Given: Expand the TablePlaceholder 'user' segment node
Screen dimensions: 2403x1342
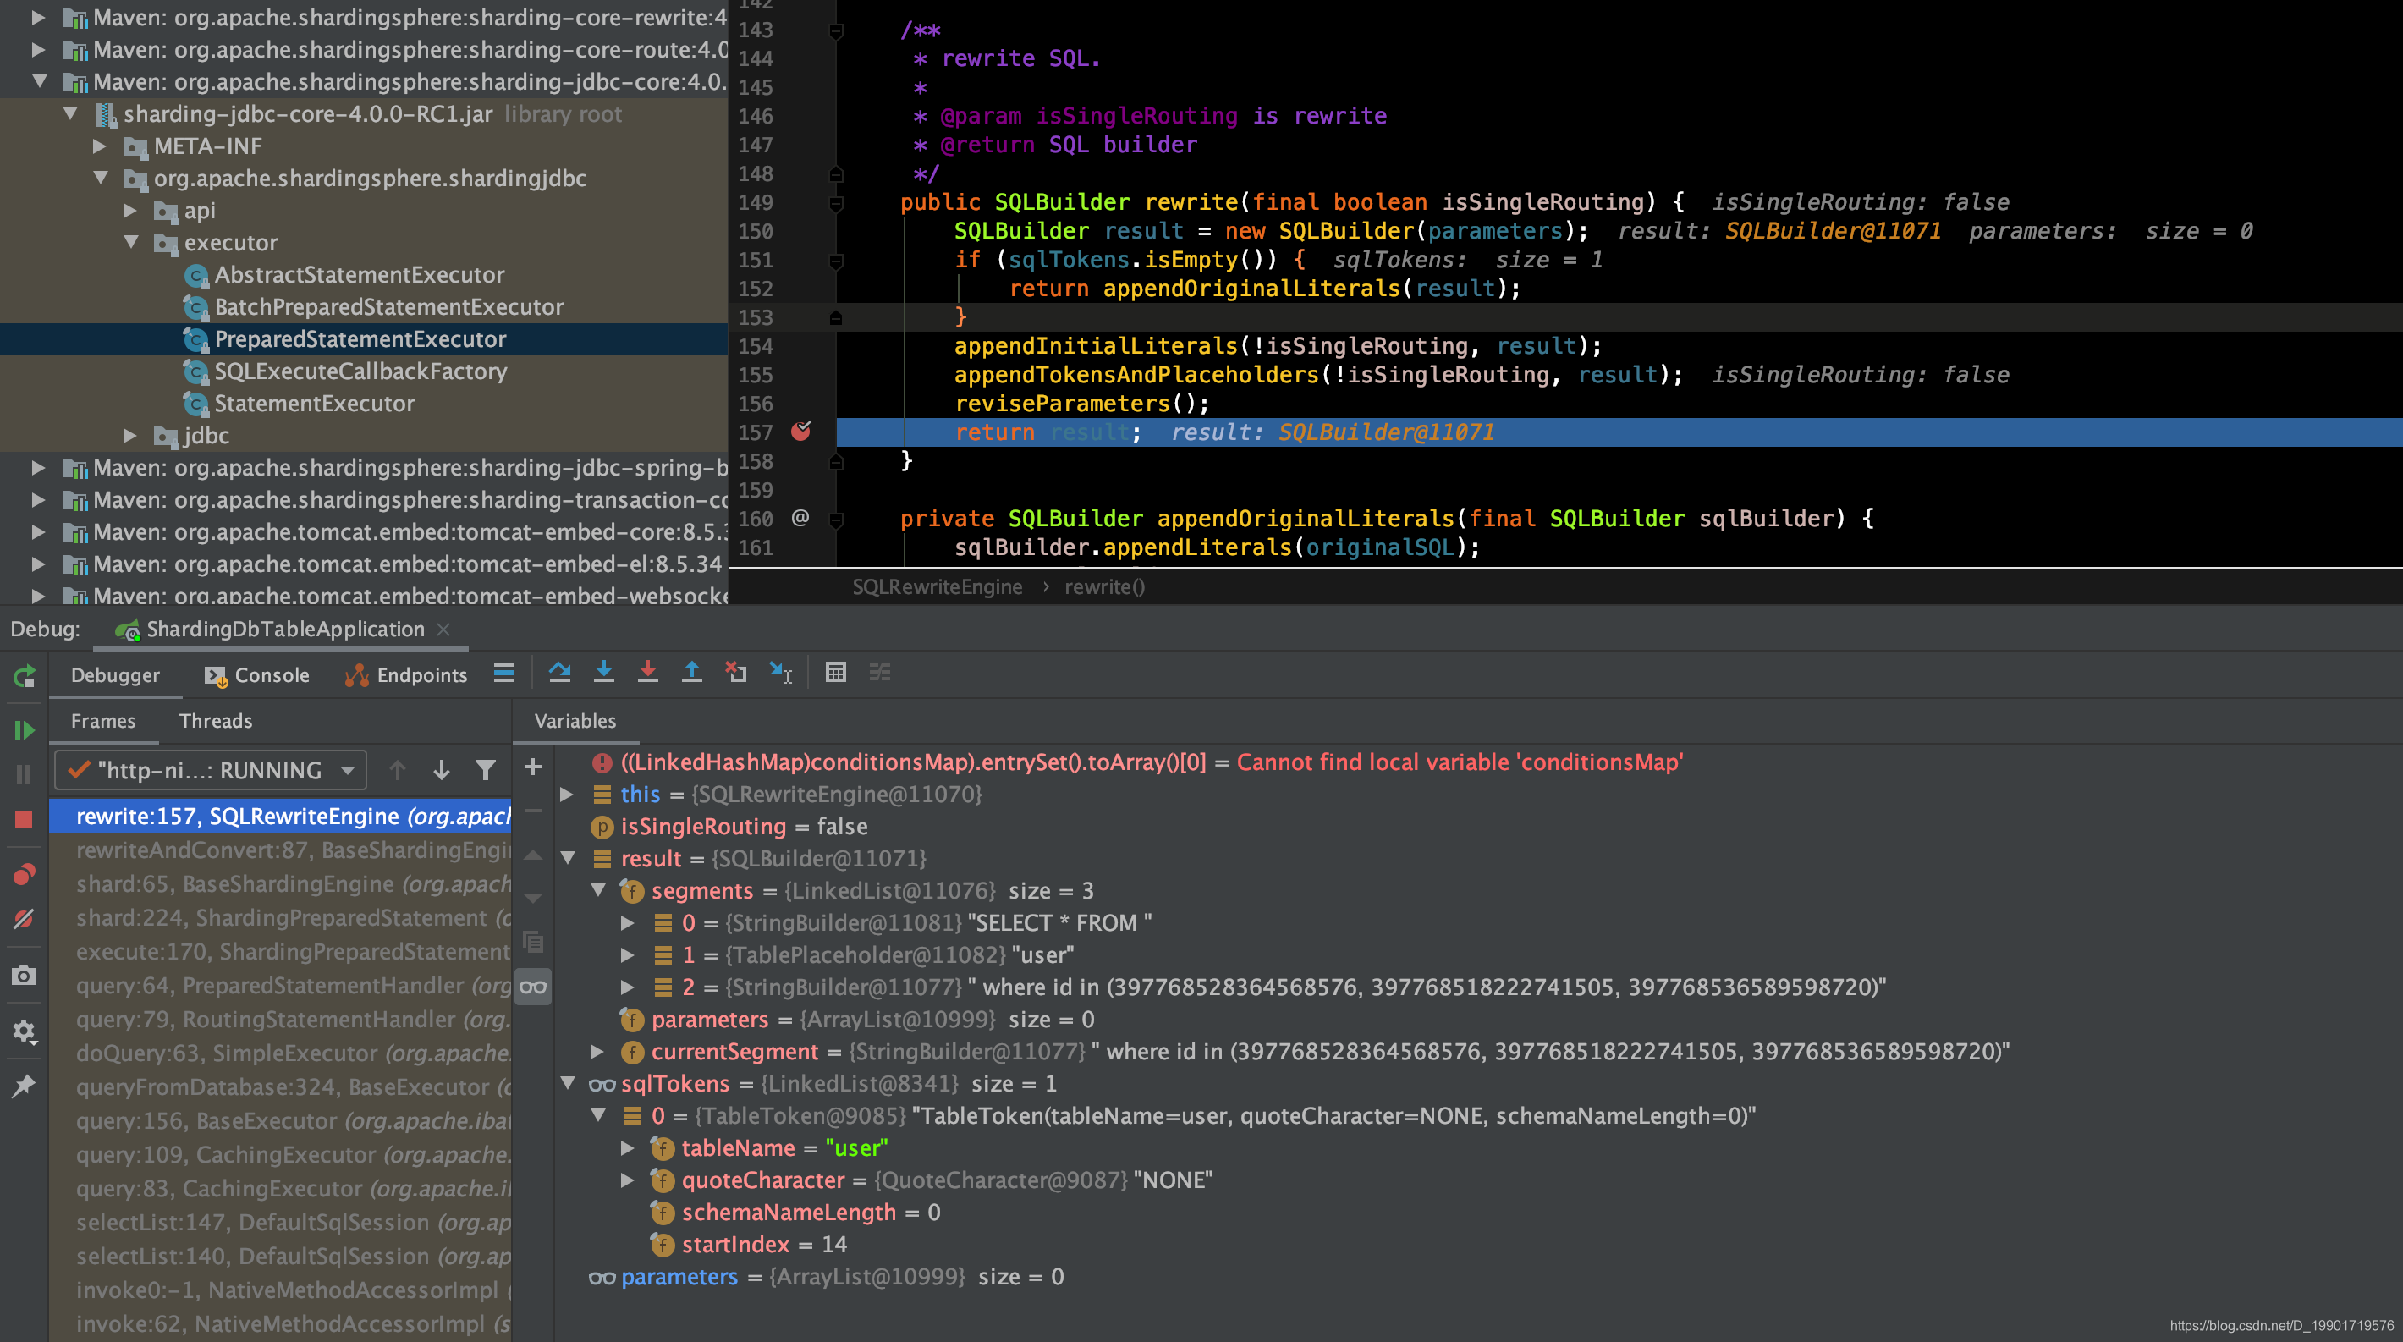Looking at the screenshot, I should click(628, 955).
